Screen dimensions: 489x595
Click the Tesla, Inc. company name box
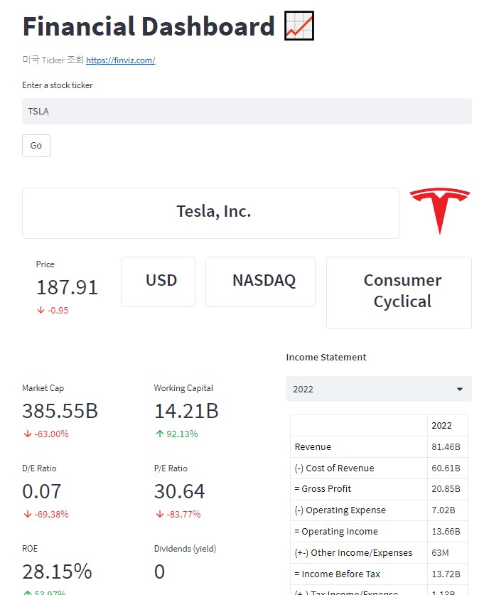[x=210, y=213]
